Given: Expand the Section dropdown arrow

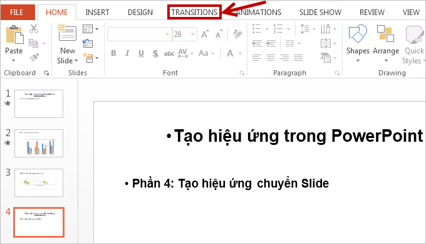Looking at the screenshot, I should point(97,58).
